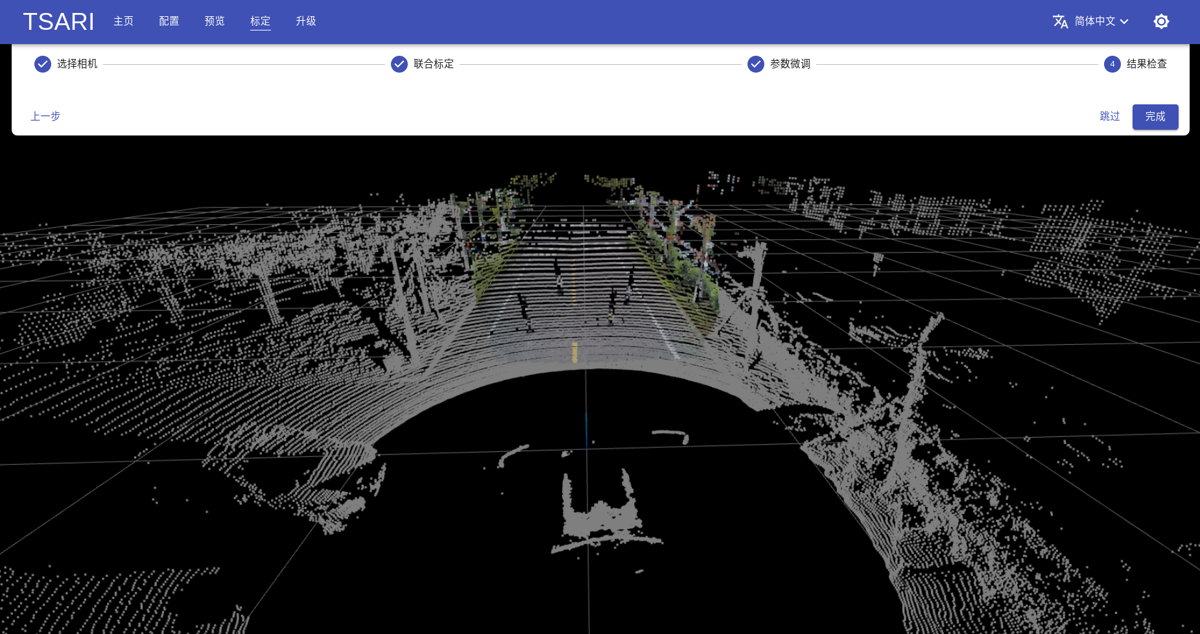Image resolution: width=1200 pixels, height=634 pixels.
Task: Open the 主页 home tab
Action: pyautogui.click(x=123, y=21)
